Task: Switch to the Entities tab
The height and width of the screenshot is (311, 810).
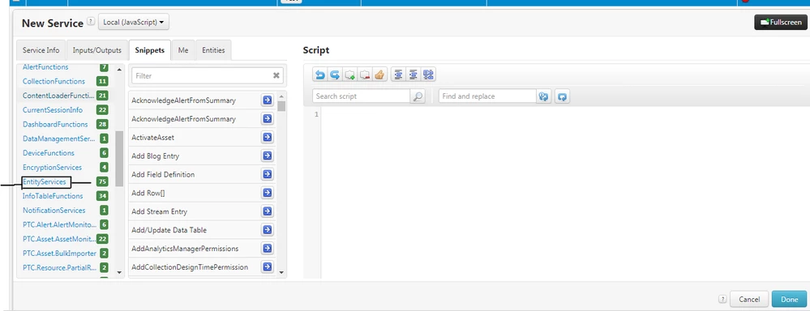Action: click(213, 50)
